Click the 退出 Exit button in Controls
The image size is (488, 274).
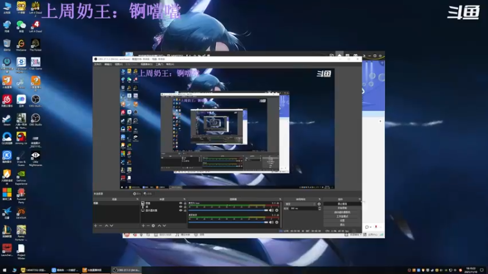342,225
